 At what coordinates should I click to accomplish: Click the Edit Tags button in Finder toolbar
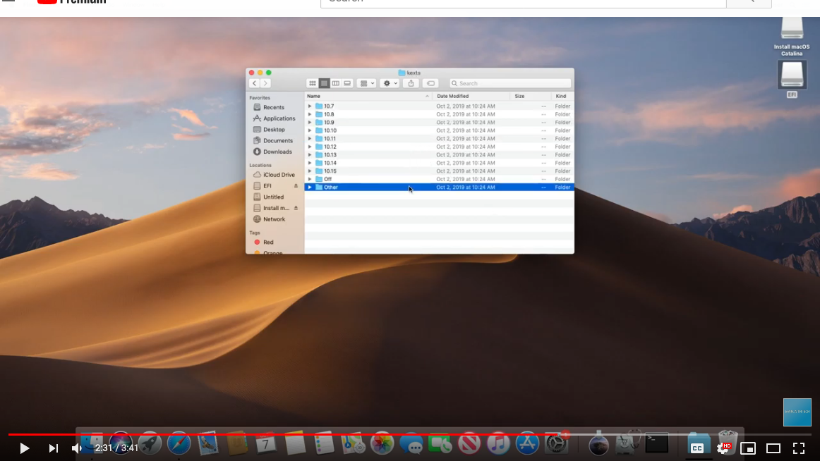coord(430,83)
